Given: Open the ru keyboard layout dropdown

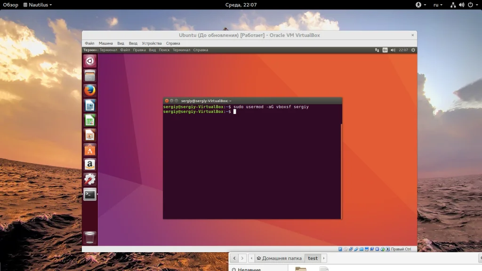Looking at the screenshot, I should point(437,5).
